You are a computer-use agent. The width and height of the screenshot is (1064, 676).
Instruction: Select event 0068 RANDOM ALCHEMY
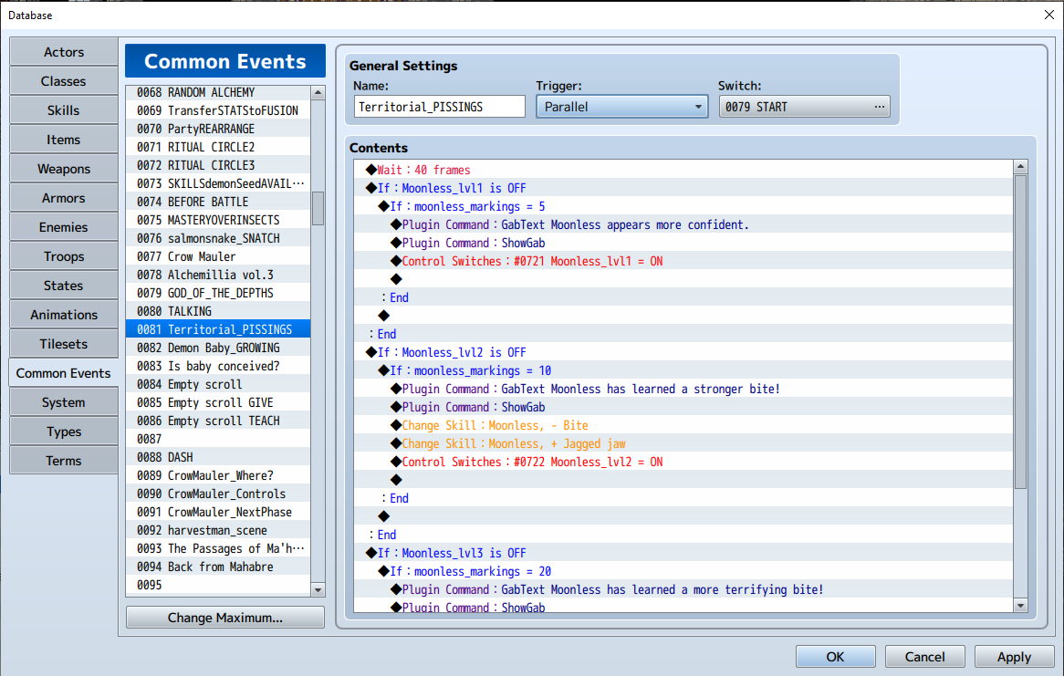coord(218,92)
